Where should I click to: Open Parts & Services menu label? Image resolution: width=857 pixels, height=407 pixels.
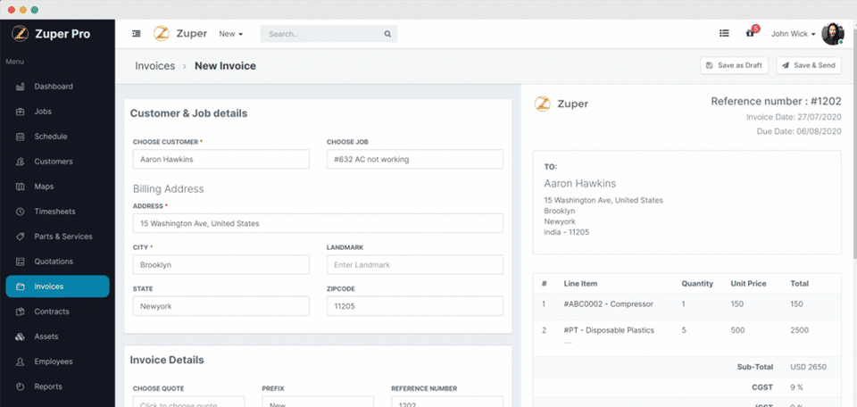click(x=63, y=237)
